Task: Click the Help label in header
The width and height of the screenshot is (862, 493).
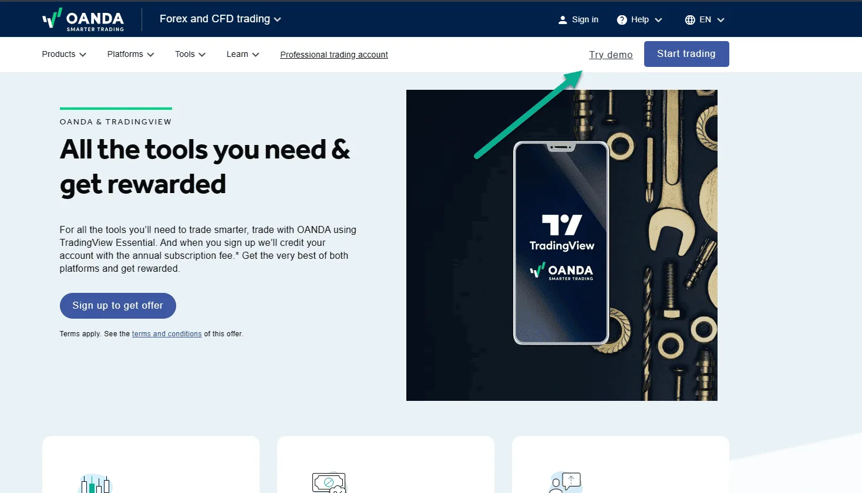Action: coord(640,20)
